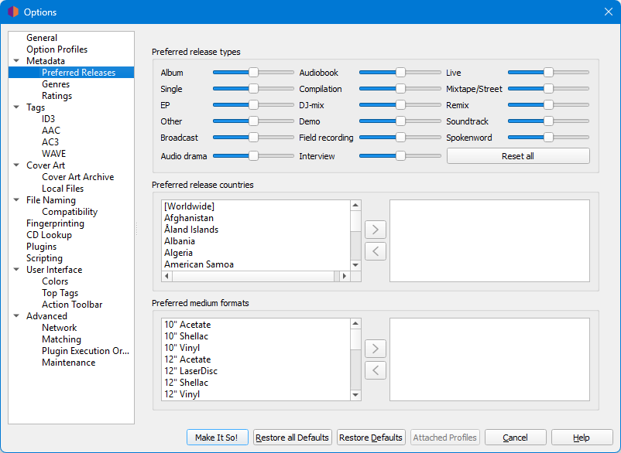Click the Soundtrack preference slider

point(548,121)
